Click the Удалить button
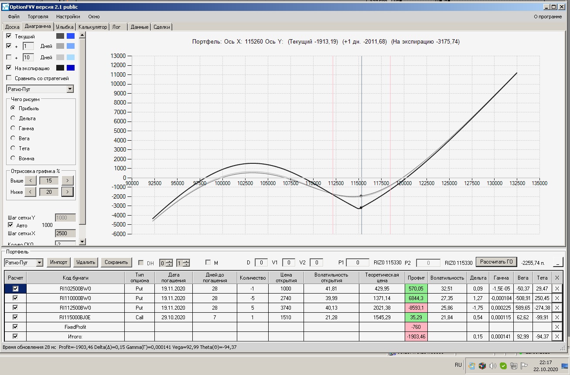 pos(86,262)
